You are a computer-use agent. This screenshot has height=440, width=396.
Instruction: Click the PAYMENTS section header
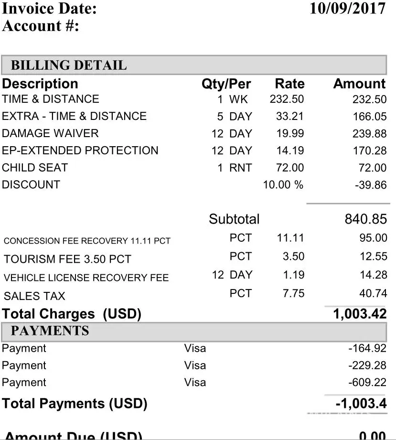tap(50, 331)
